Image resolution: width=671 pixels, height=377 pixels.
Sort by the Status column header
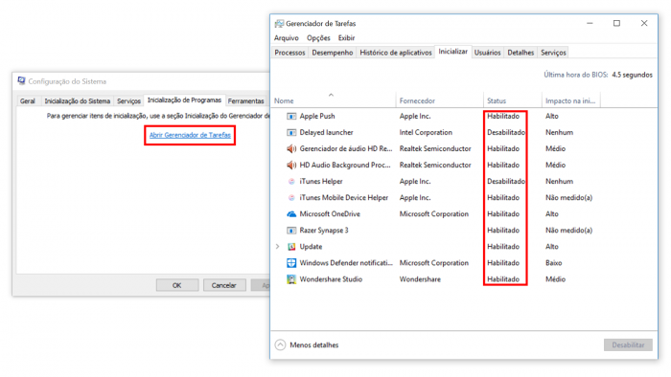[497, 101]
